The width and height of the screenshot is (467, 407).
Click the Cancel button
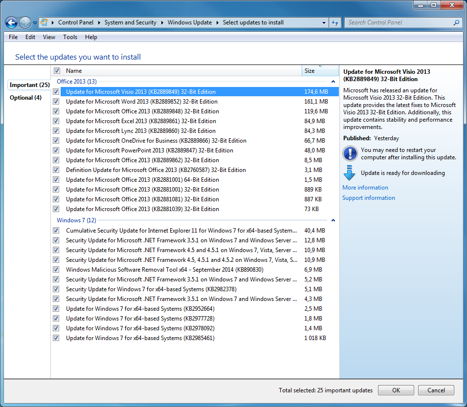[x=436, y=390]
